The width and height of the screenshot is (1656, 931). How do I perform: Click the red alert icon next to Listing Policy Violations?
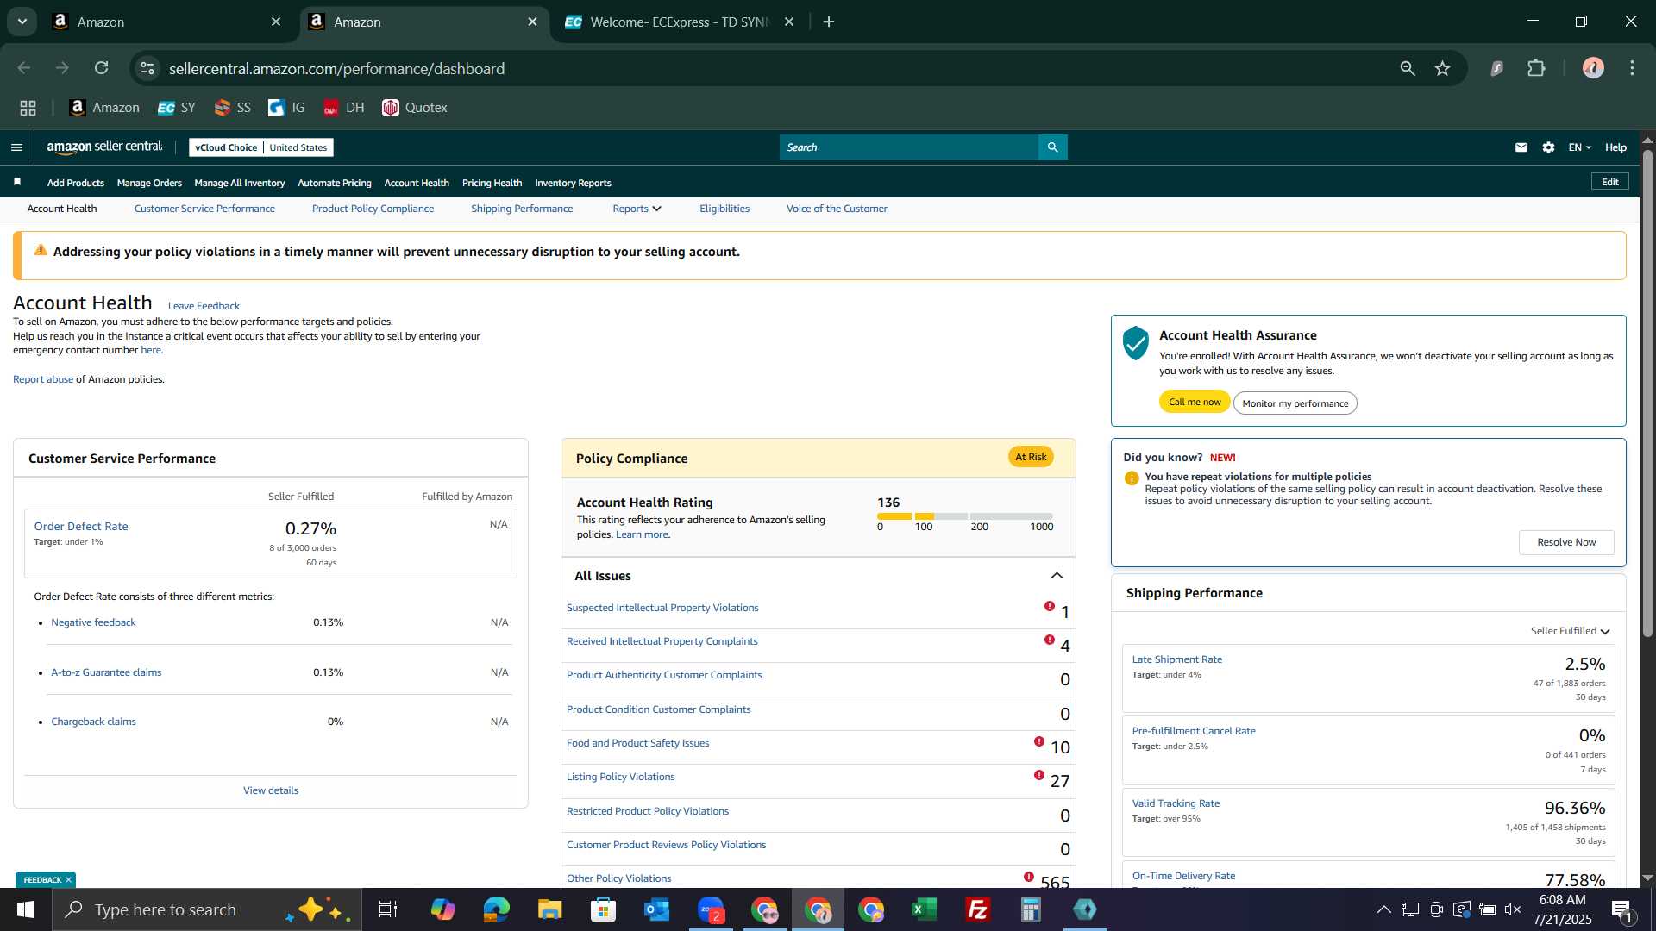[1039, 775]
